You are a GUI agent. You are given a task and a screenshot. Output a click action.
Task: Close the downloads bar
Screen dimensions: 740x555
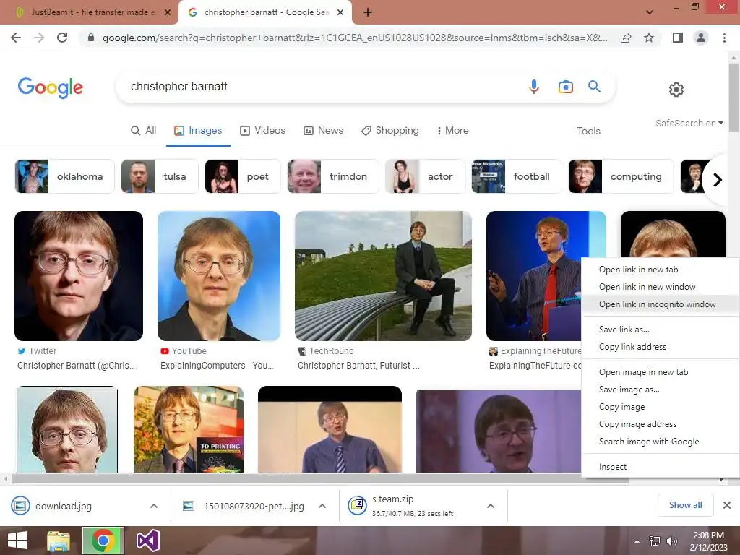click(727, 505)
